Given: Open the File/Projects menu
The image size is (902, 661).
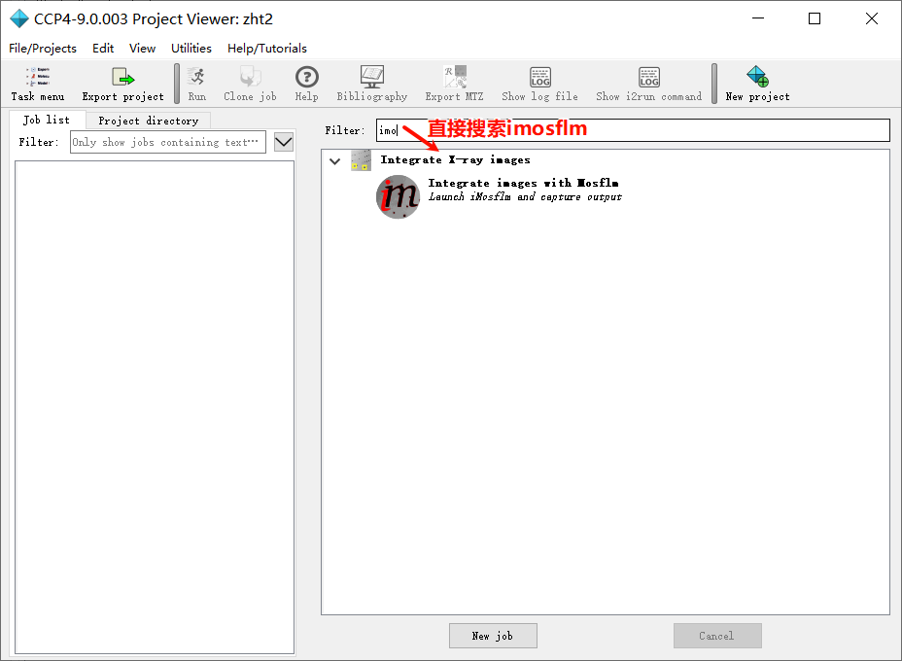Looking at the screenshot, I should [x=43, y=49].
